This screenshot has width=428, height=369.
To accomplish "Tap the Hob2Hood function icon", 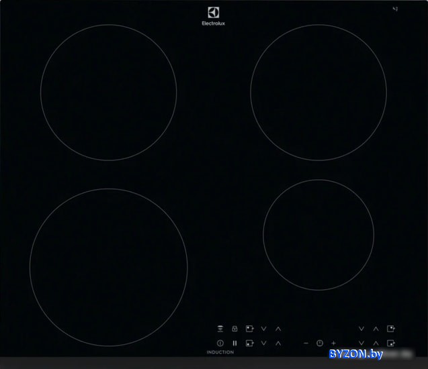I will (x=220, y=329).
